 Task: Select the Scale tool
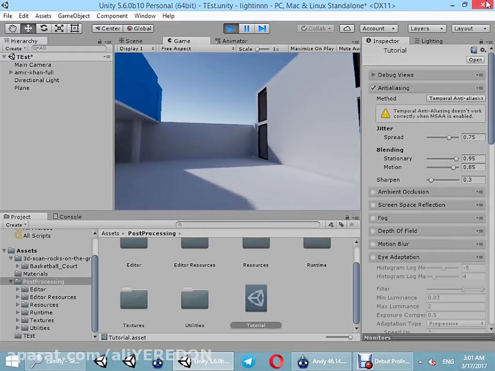[x=59, y=28]
